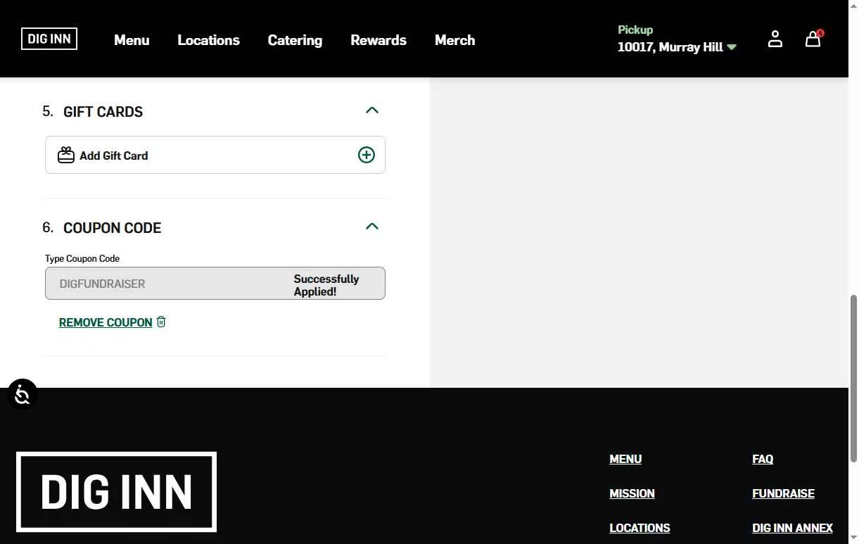Viewport: 859px width, 544px height.
Task: Open the Menu nav item
Action: point(132,40)
